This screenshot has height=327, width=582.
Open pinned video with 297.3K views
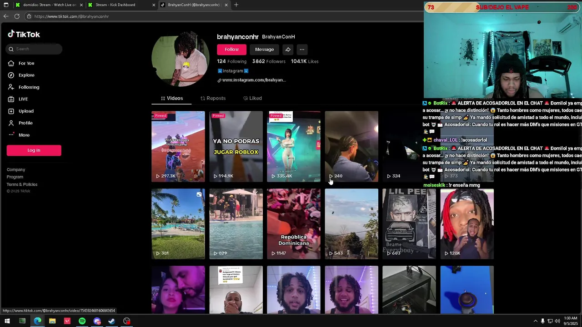(178, 146)
